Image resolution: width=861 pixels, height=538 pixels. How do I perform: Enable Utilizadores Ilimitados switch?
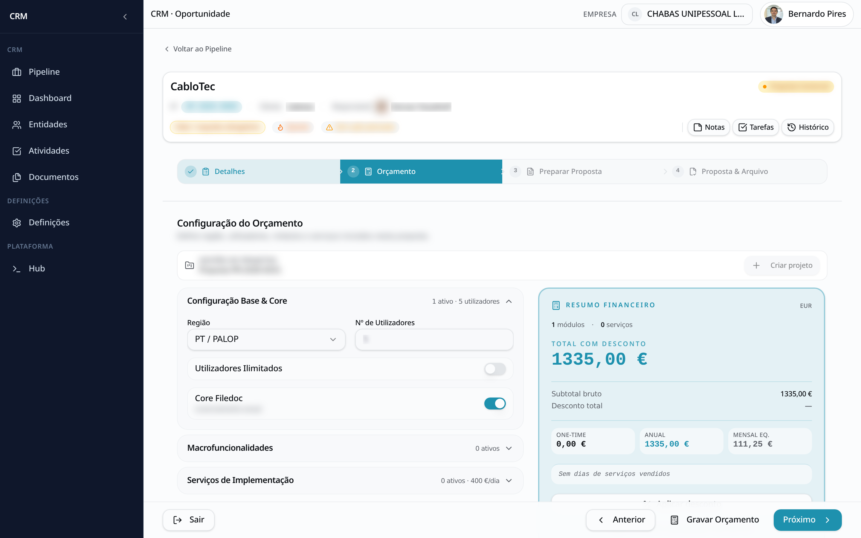tap(494, 369)
